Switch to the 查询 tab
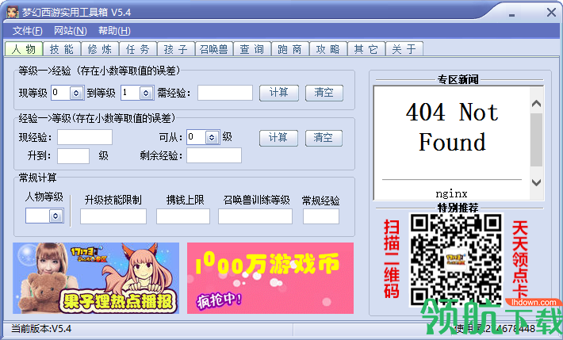The width and height of the screenshot is (563, 340). (252, 49)
